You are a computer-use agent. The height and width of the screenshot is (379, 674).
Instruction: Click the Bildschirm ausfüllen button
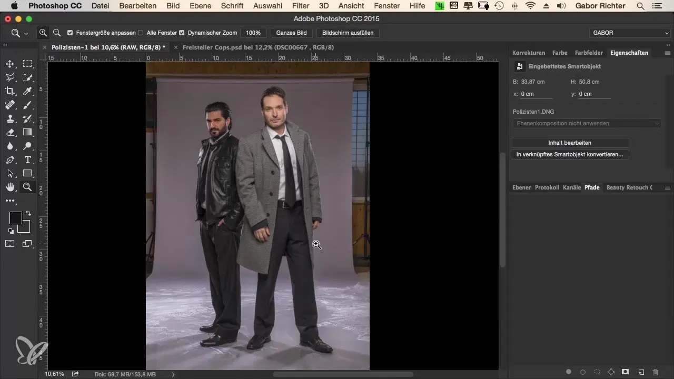[348, 33]
